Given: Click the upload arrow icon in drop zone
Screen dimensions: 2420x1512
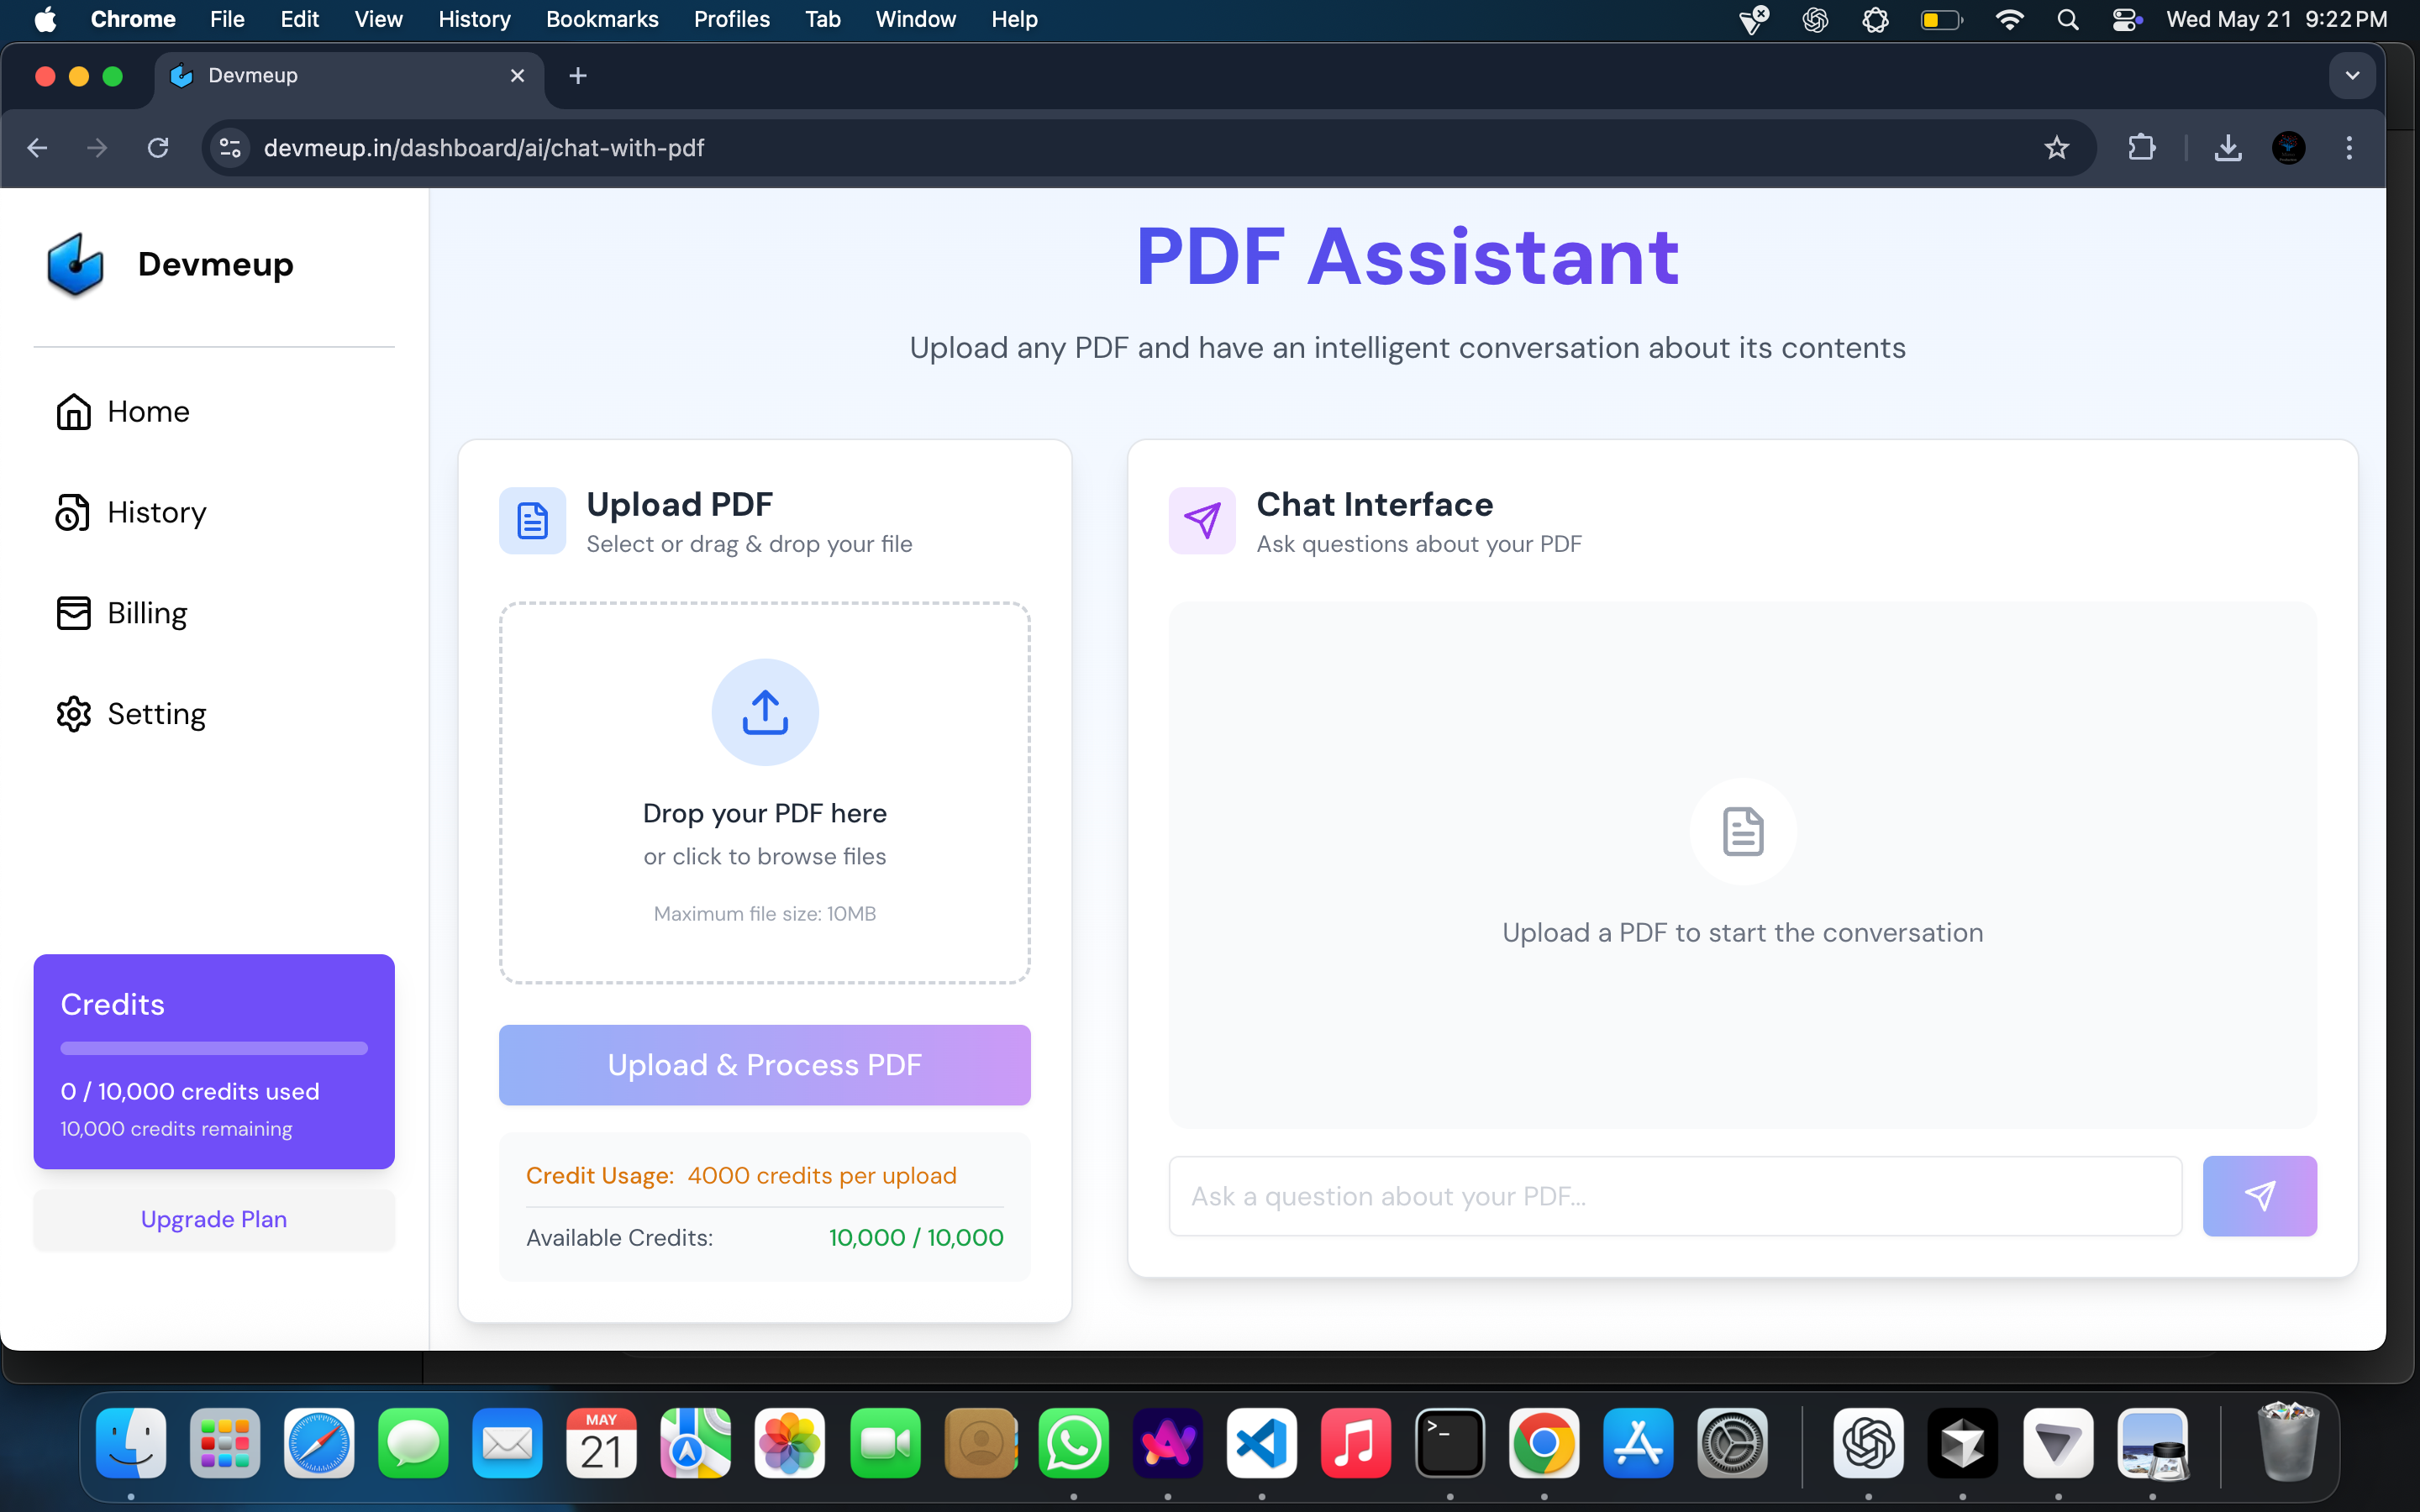Looking at the screenshot, I should (x=765, y=712).
